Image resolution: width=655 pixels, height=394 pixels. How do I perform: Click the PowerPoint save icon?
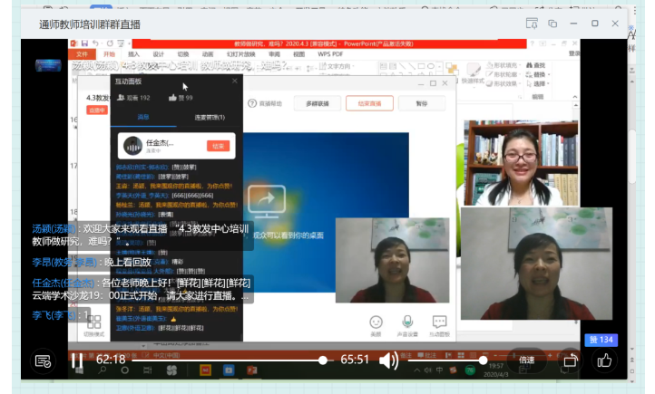point(84,43)
